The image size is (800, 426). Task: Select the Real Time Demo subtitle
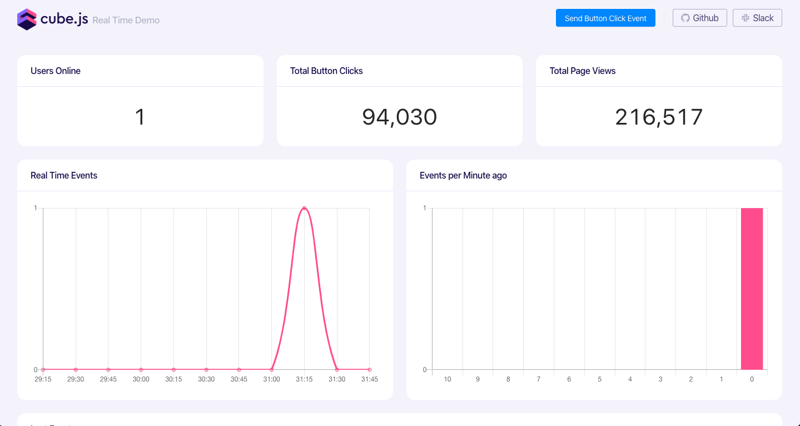pyautogui.click(x=126, y=20)
